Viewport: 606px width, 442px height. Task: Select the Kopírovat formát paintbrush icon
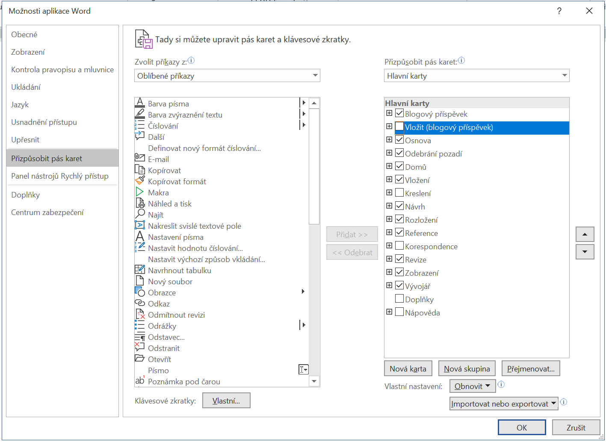[x=140, y=181]
